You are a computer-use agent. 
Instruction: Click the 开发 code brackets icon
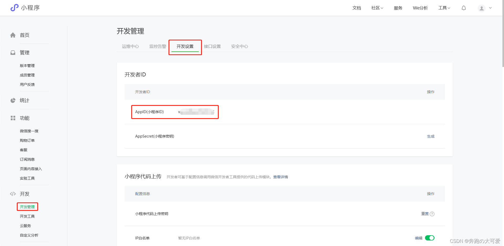[13, 194]
